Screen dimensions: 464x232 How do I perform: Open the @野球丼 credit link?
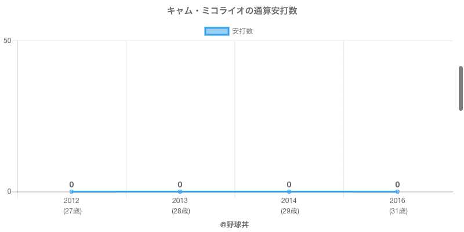234,224
